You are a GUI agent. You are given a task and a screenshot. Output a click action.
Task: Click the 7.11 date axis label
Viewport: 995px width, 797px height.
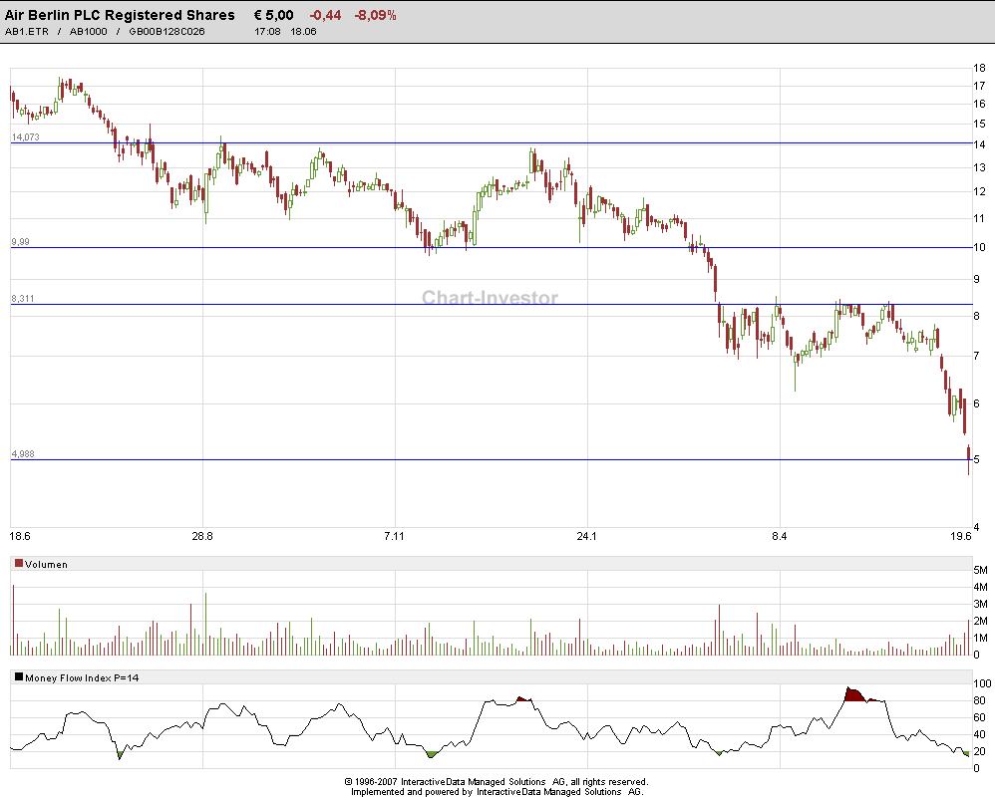(394, 536)
